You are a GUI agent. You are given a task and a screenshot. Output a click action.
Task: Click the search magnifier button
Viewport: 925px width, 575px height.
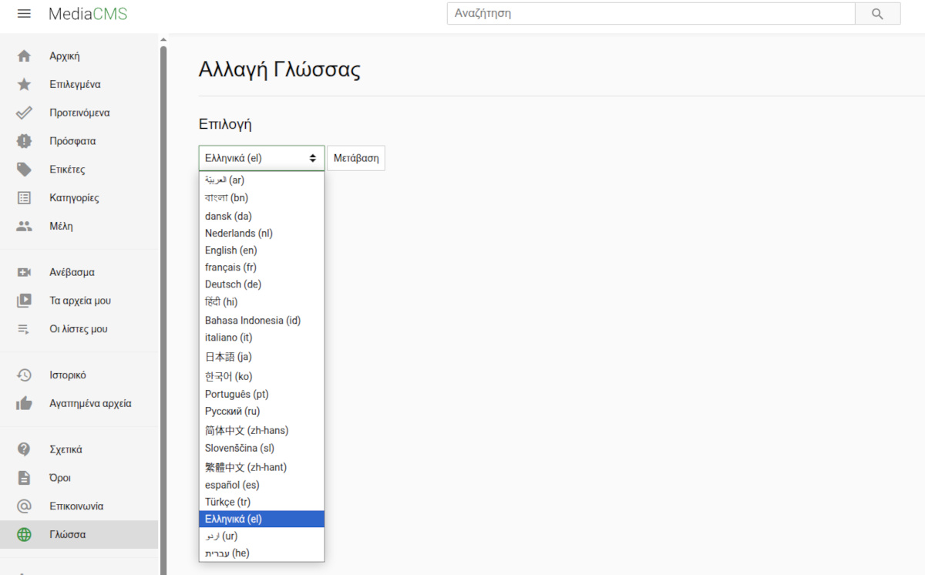coord(878,13)
